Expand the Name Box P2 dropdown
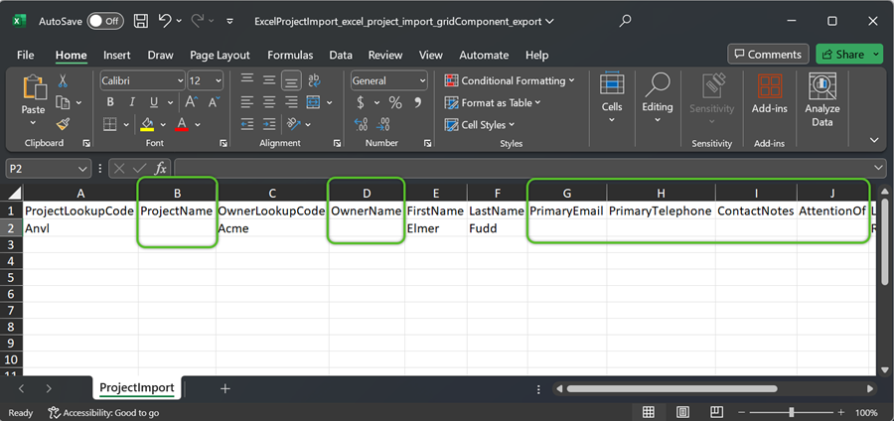The image size is (894, 421). pyautogui.click(x=80, y=169)
